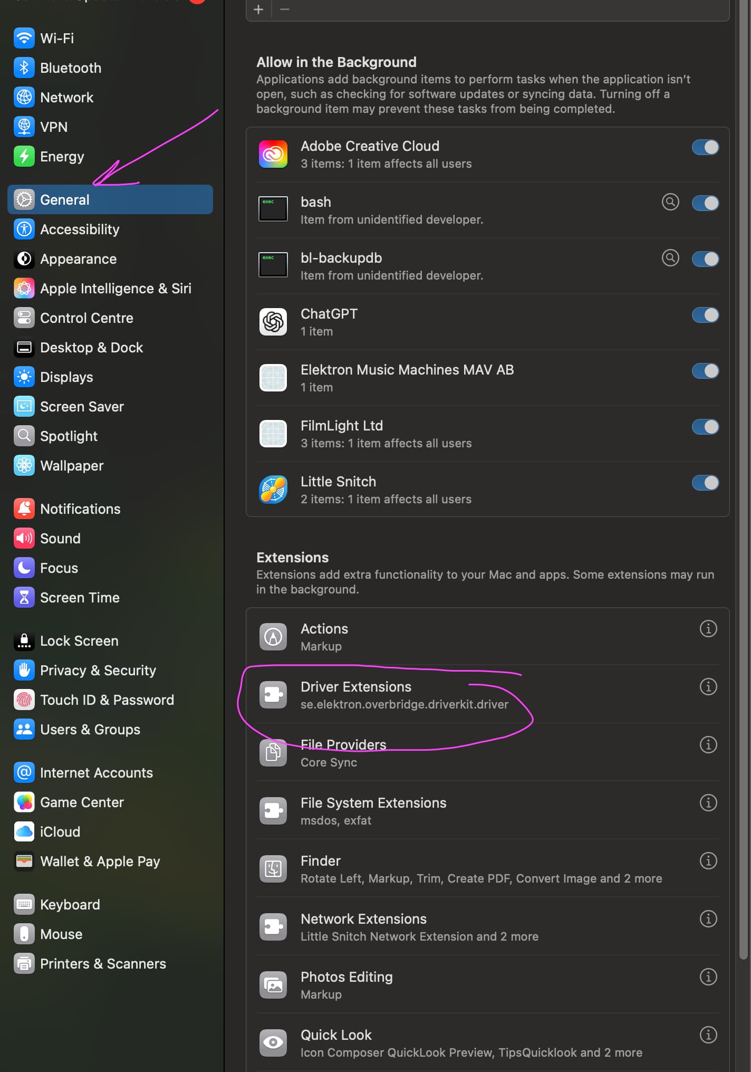The width and height of the screenshot is (751, 1072).
Task: Toggle FilmLight Ltd background switch
Action: 705,427
